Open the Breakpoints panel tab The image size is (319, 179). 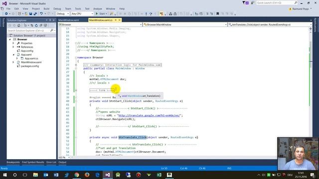(x=13, y=162)
